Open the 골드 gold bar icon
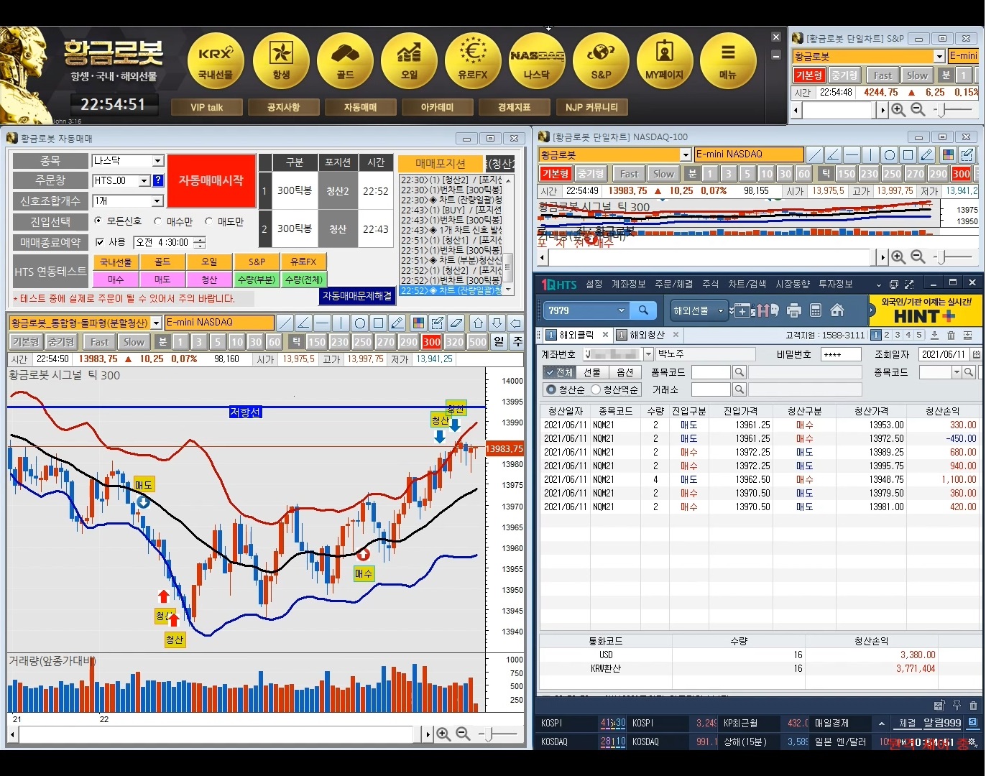Viewport: 986px width, 776px height. (x=345, y=60)
